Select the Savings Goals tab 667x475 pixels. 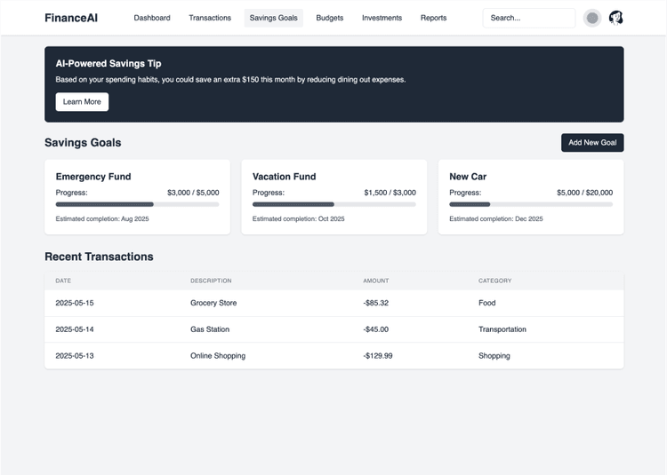click(x=273, y=18)
